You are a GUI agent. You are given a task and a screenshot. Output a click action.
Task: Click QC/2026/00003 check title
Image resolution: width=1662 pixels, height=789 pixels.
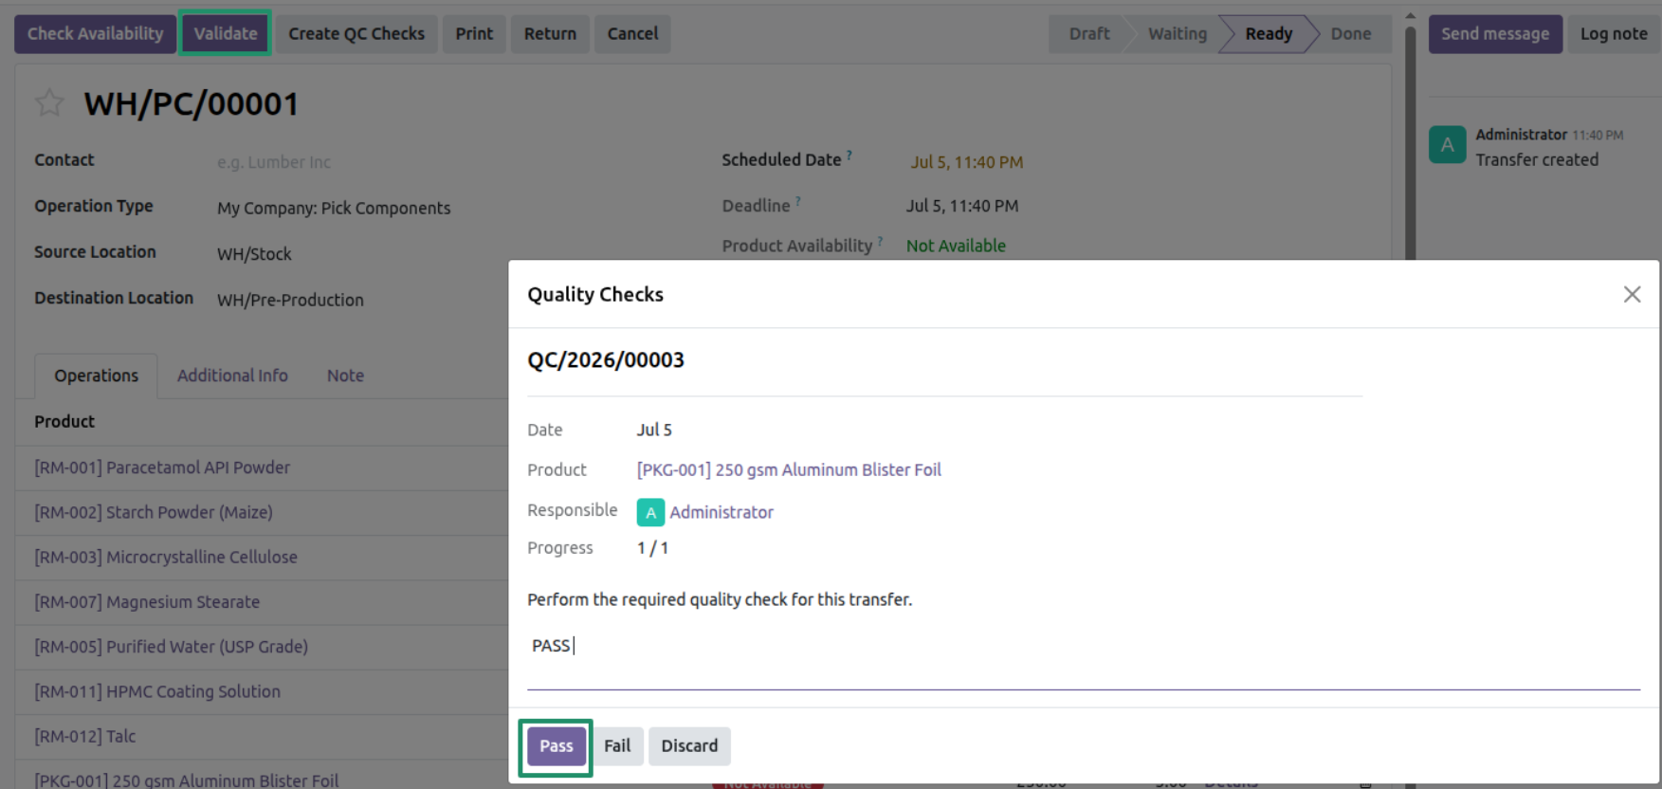[606, 360]
